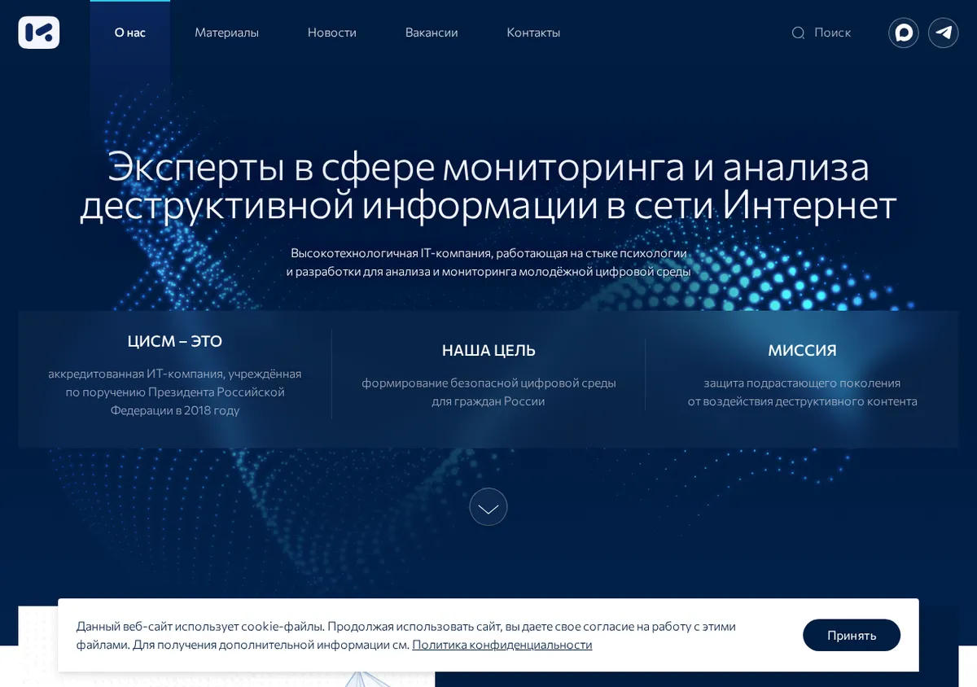Open the Контакты menu item
This screenshot has height=687, width=977.
(533, 33)
